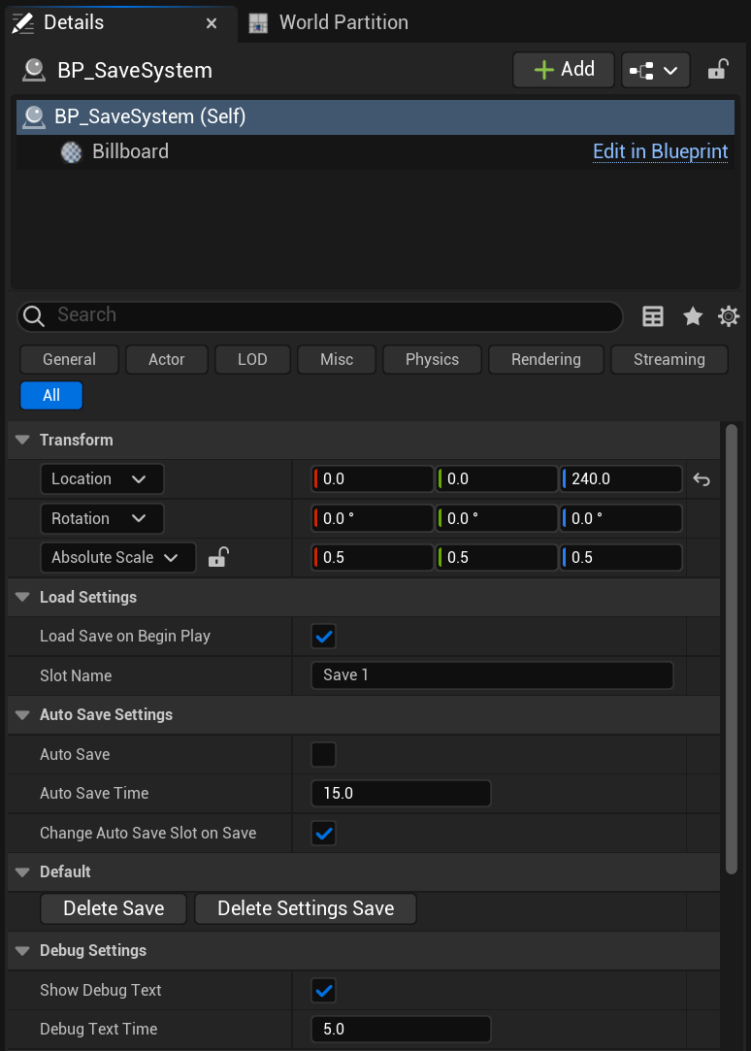Click the lock icon beside Add button
This screenshot has width=751, height=1051.
(x=718, y=70)
